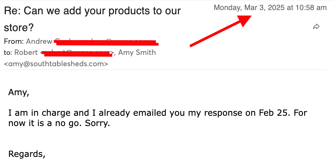Click the 'Regards,' sign-off
This screenshot has width=333, height=164.
coord(27,154)
